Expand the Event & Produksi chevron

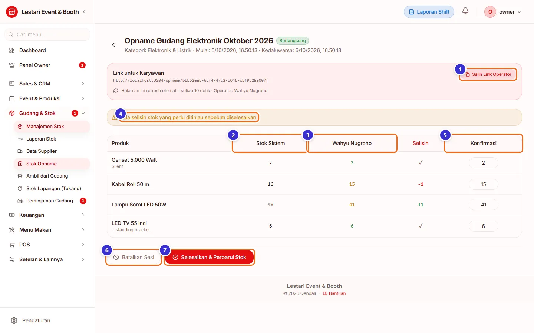[x=83, y=98]
